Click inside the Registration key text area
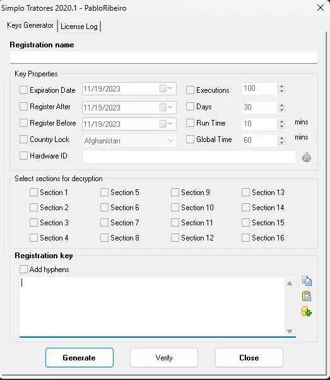This screenshot has width=330, height=380. pyautogui.click(x=153, y=307)
